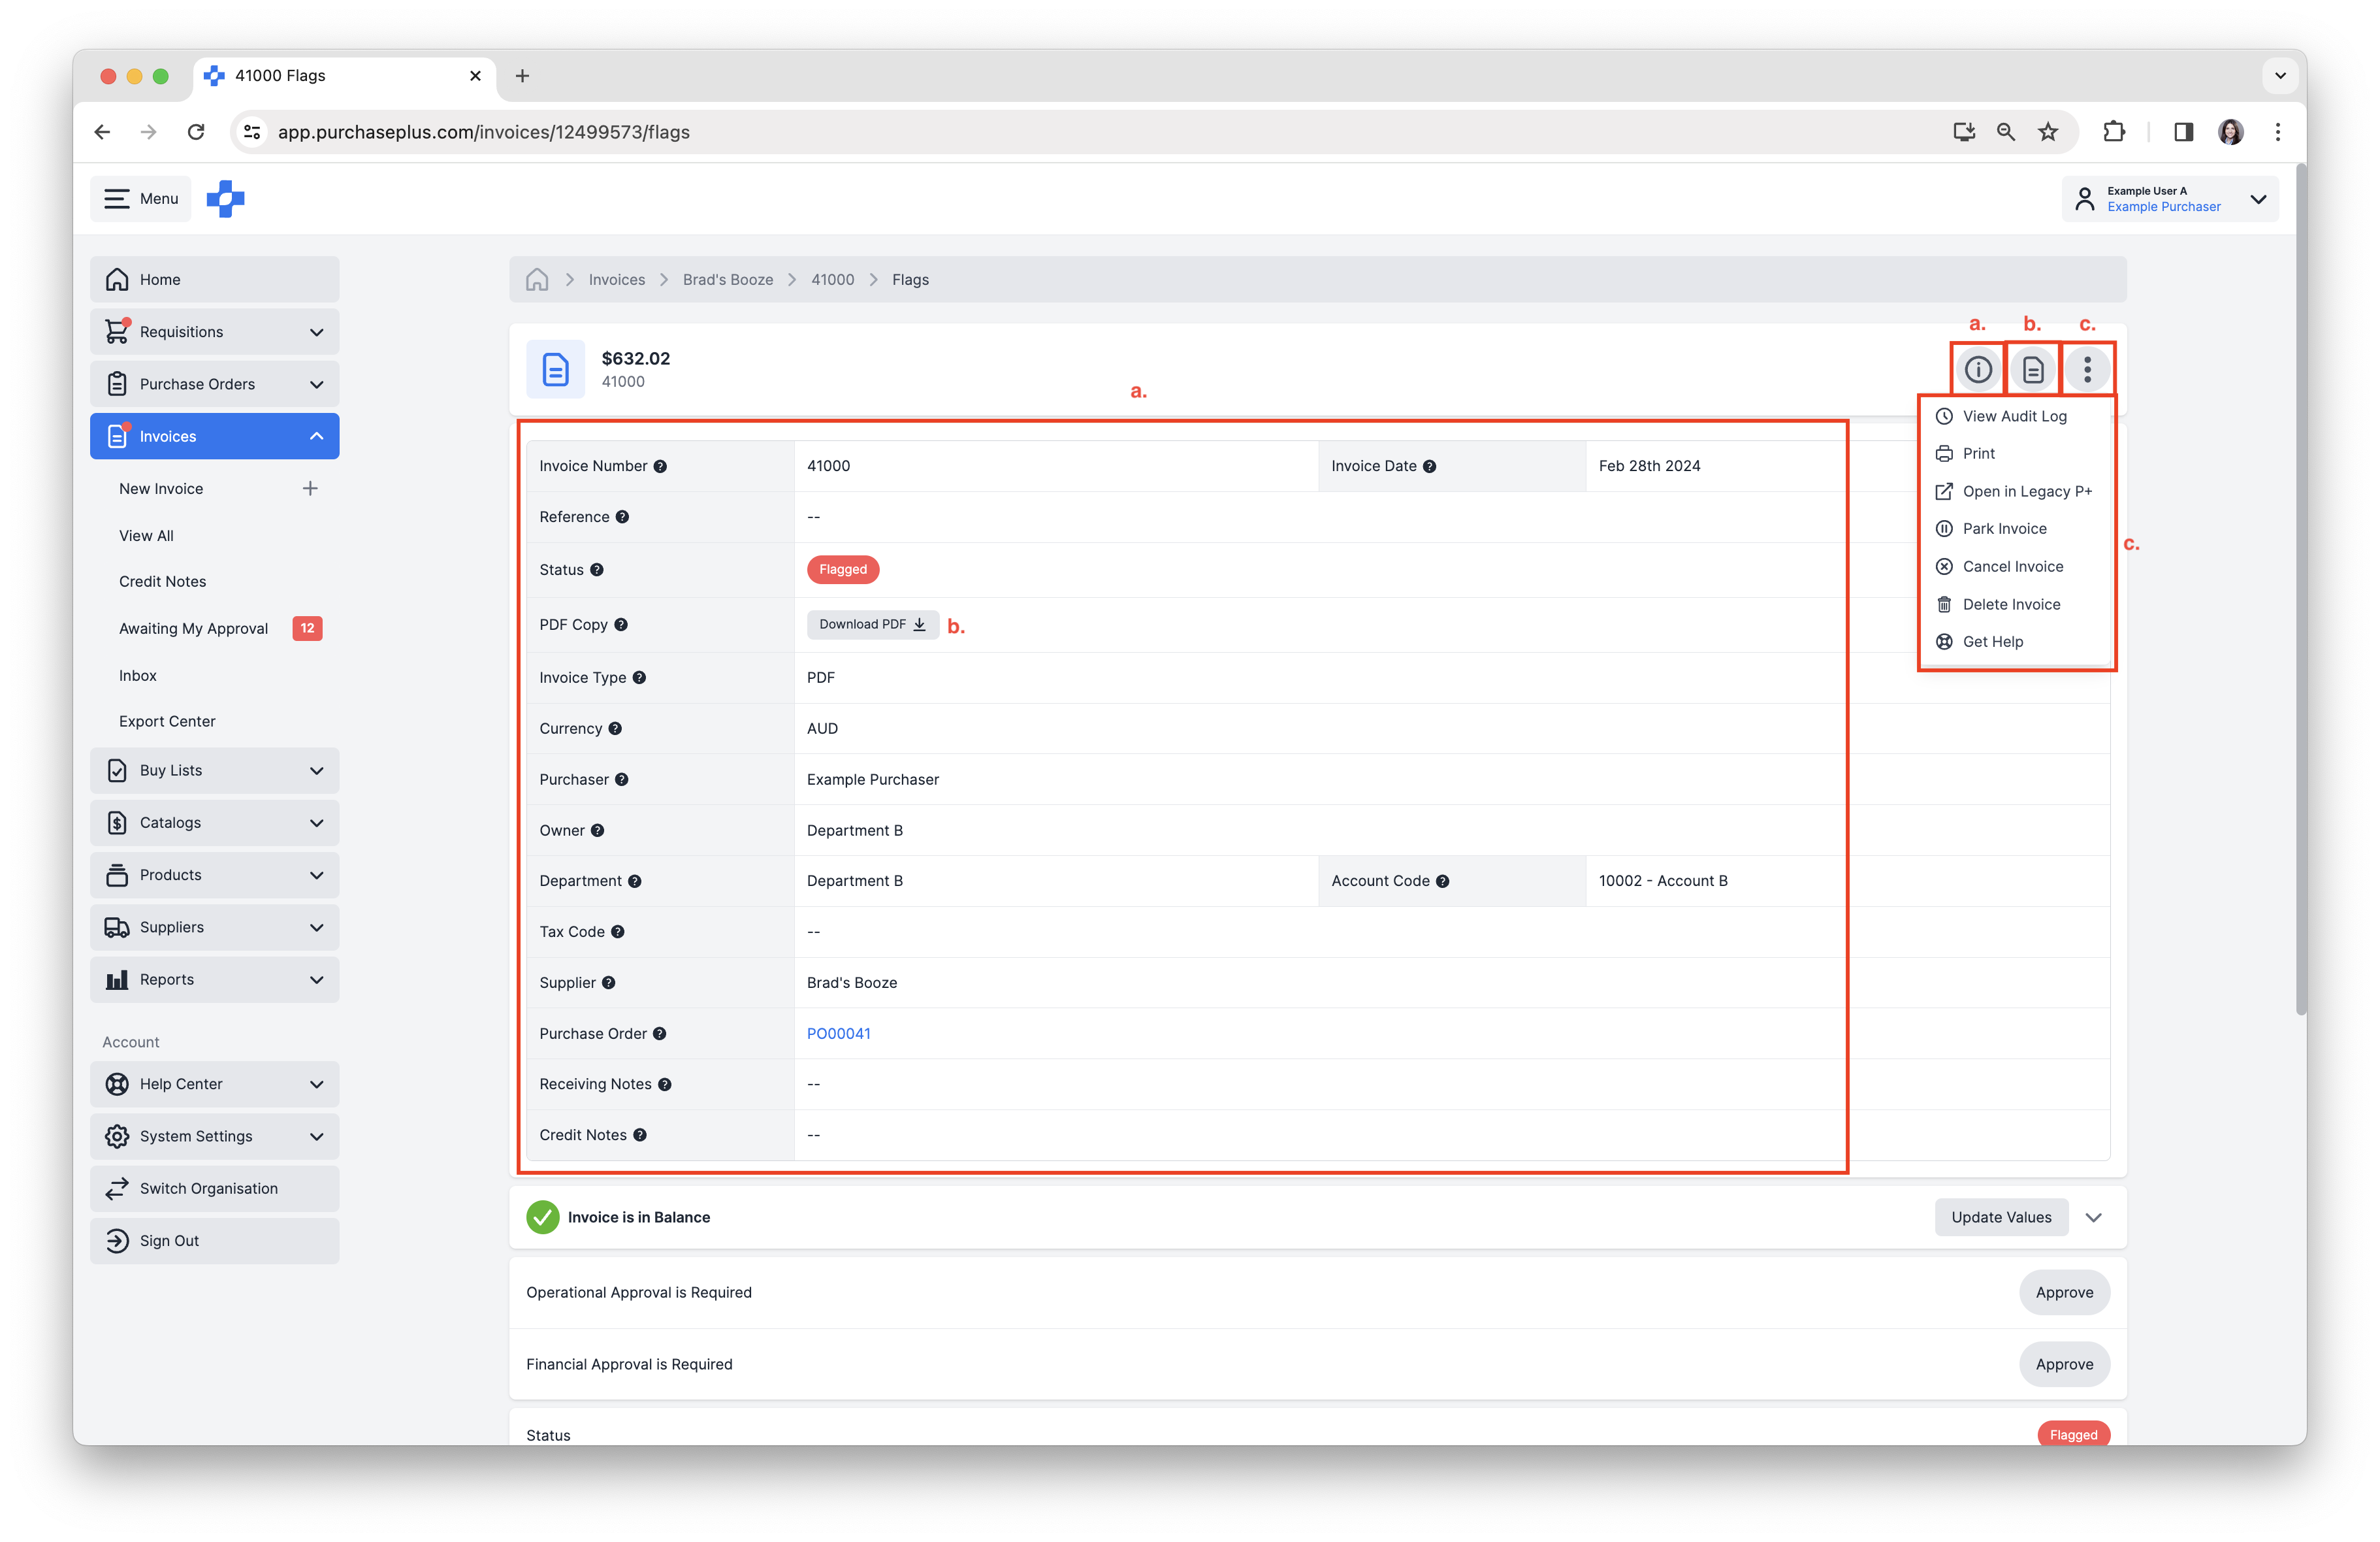Open the Export Center sidebar item
This screenshot has width=2380, height=1542.
167,721
